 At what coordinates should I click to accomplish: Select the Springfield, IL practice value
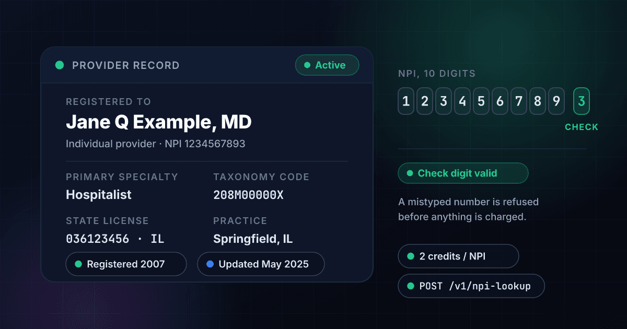tap(253, 239)
